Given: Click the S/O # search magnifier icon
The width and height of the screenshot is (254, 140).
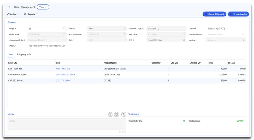Looking at the screenshot, I should 184,40.
